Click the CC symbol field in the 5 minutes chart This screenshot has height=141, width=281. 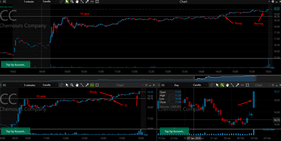pyautogui.click(x=11, y=85)
